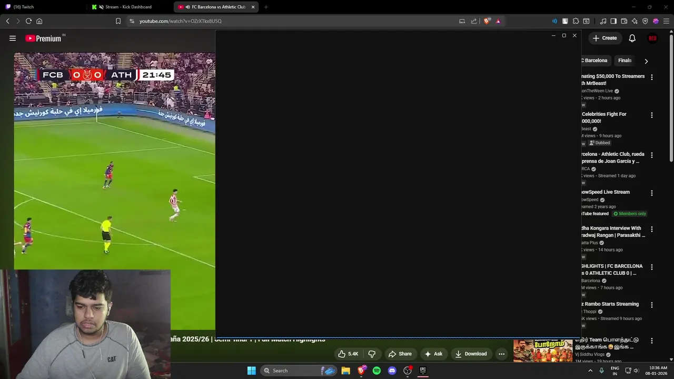Open the extensions puzzle icon
This screenshot has width=674, height=379.
pos(576,21)
